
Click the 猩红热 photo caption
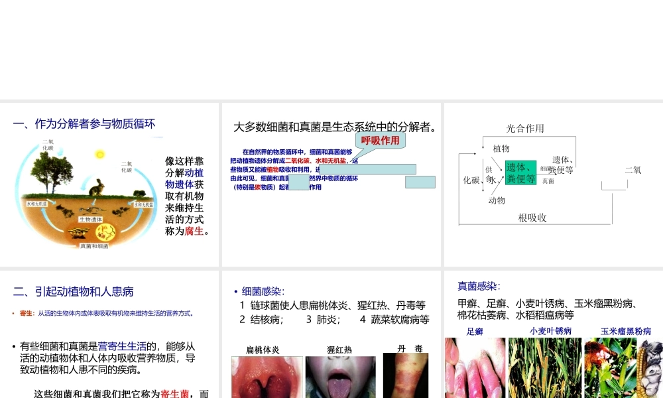(x=339, y=350)
